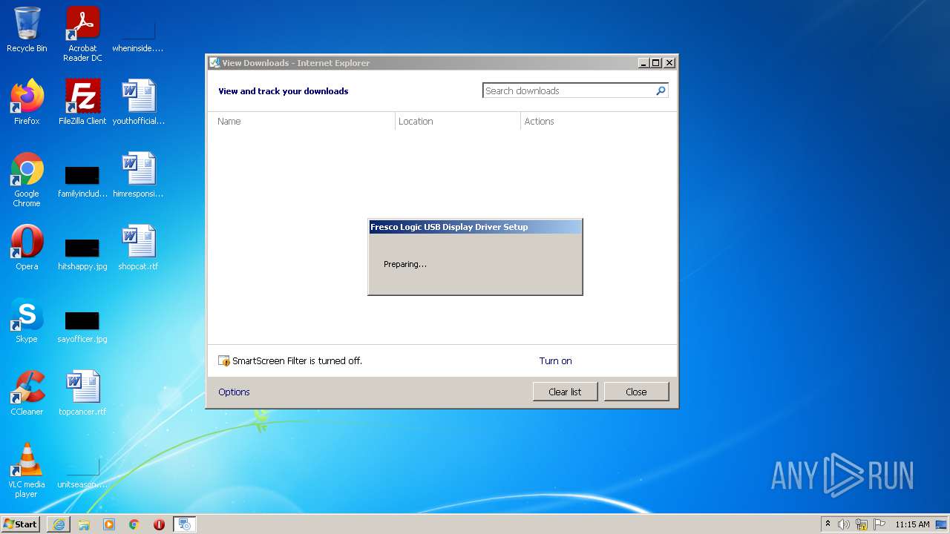
Task: Maximize the View Downloads window
Action: tap(656, 63)
